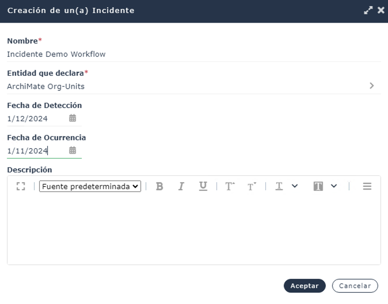The height and width of the screenshot is (304, 388).
Task: Apply italic formatting in the editor
Action: point(181,186)
